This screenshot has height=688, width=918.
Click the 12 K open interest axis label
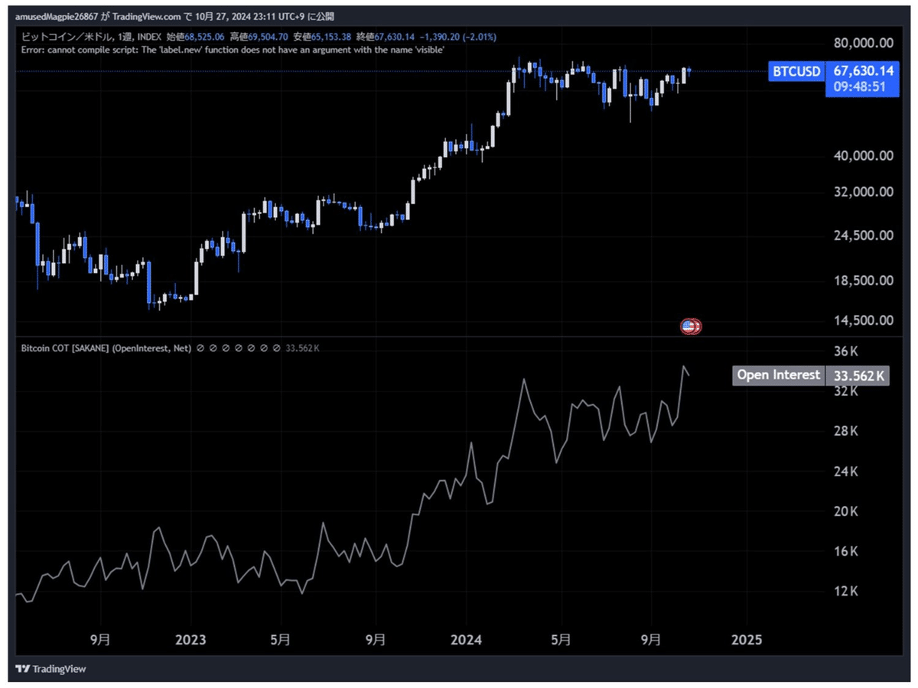click(x=845, y=591)
